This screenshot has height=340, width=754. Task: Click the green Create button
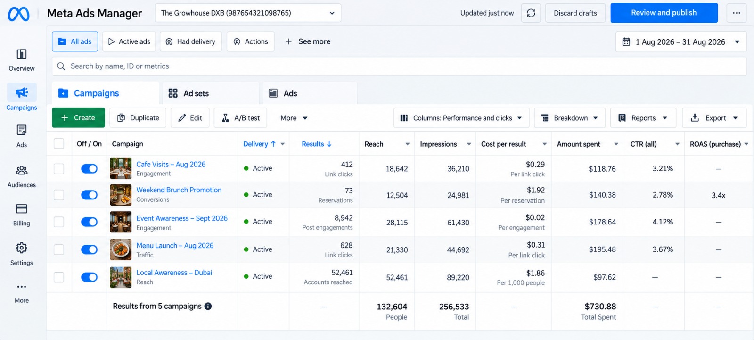pos(78,118)
